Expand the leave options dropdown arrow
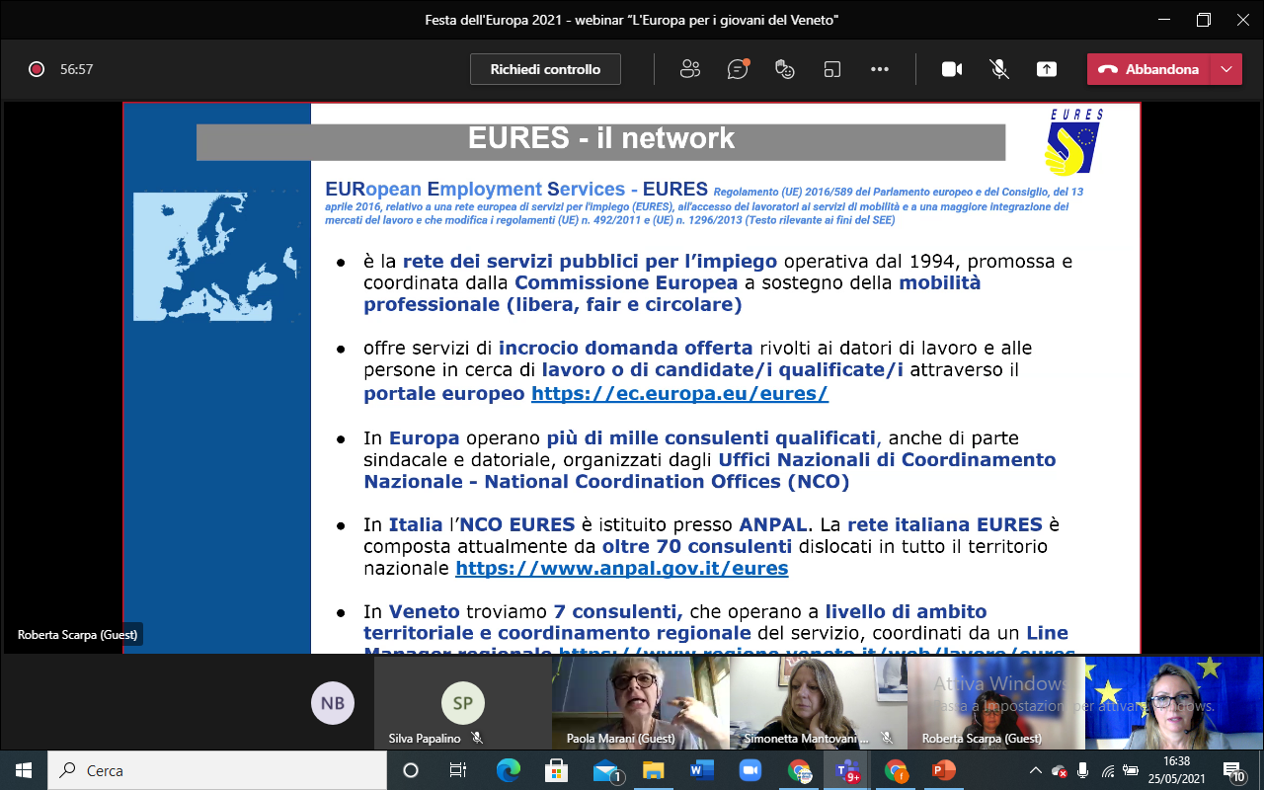Viewport: 1264px width, 790px height. point(1225,69)
